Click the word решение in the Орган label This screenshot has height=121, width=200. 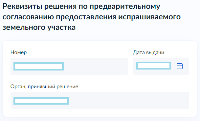pos(67,87)
